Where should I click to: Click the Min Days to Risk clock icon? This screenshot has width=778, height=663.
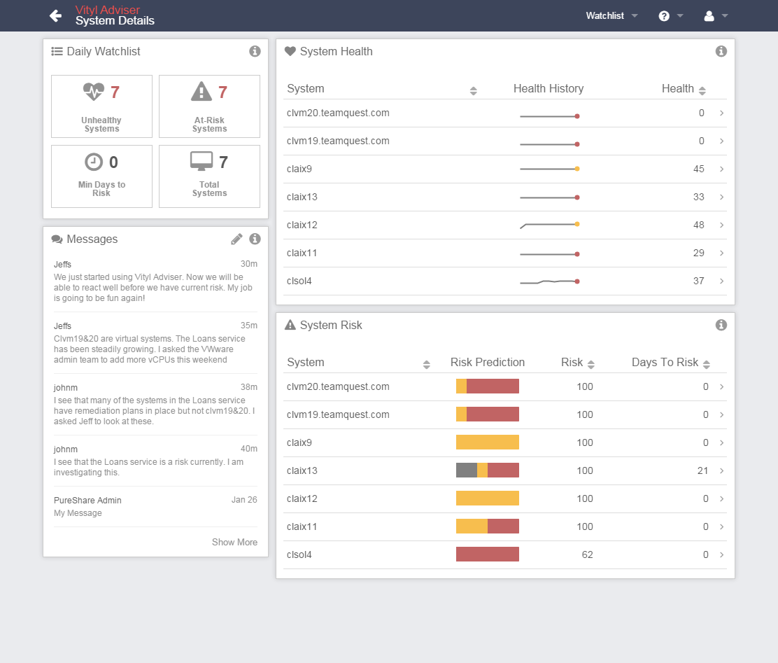point(93,162)
